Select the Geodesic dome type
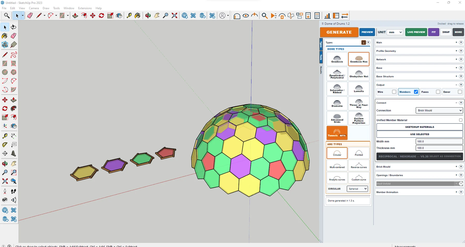 pyautogui.click(x=337, y=59)
